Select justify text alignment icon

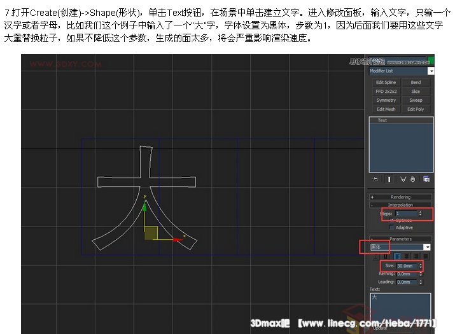(426, 256)
